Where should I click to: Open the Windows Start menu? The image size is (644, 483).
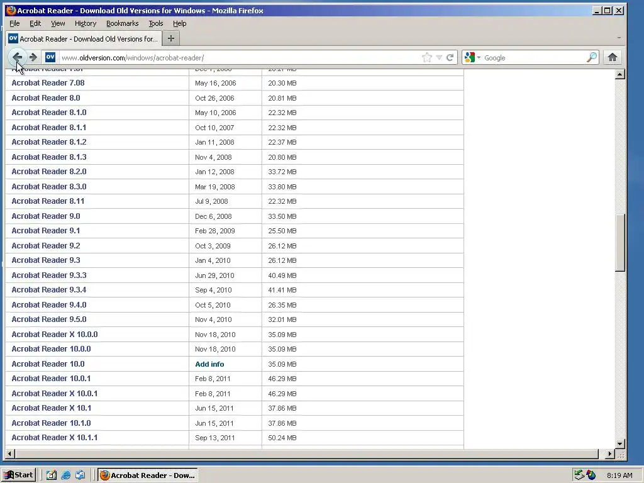(19, 475)
